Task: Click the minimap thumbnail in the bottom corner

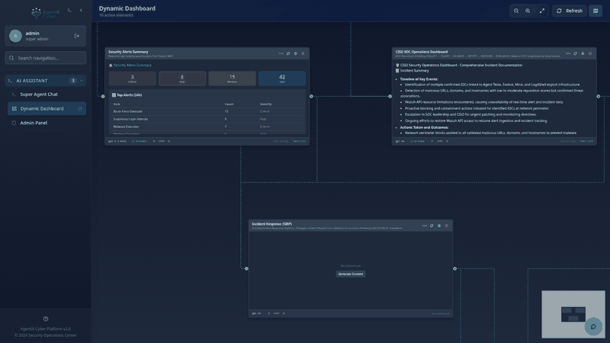Action: click(x=573, y=314)
